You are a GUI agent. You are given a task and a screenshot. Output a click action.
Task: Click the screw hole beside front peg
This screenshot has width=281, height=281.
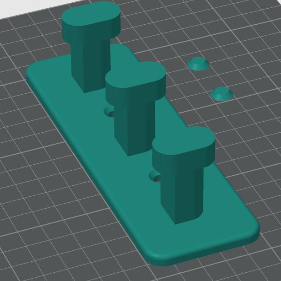coord(155,176)
